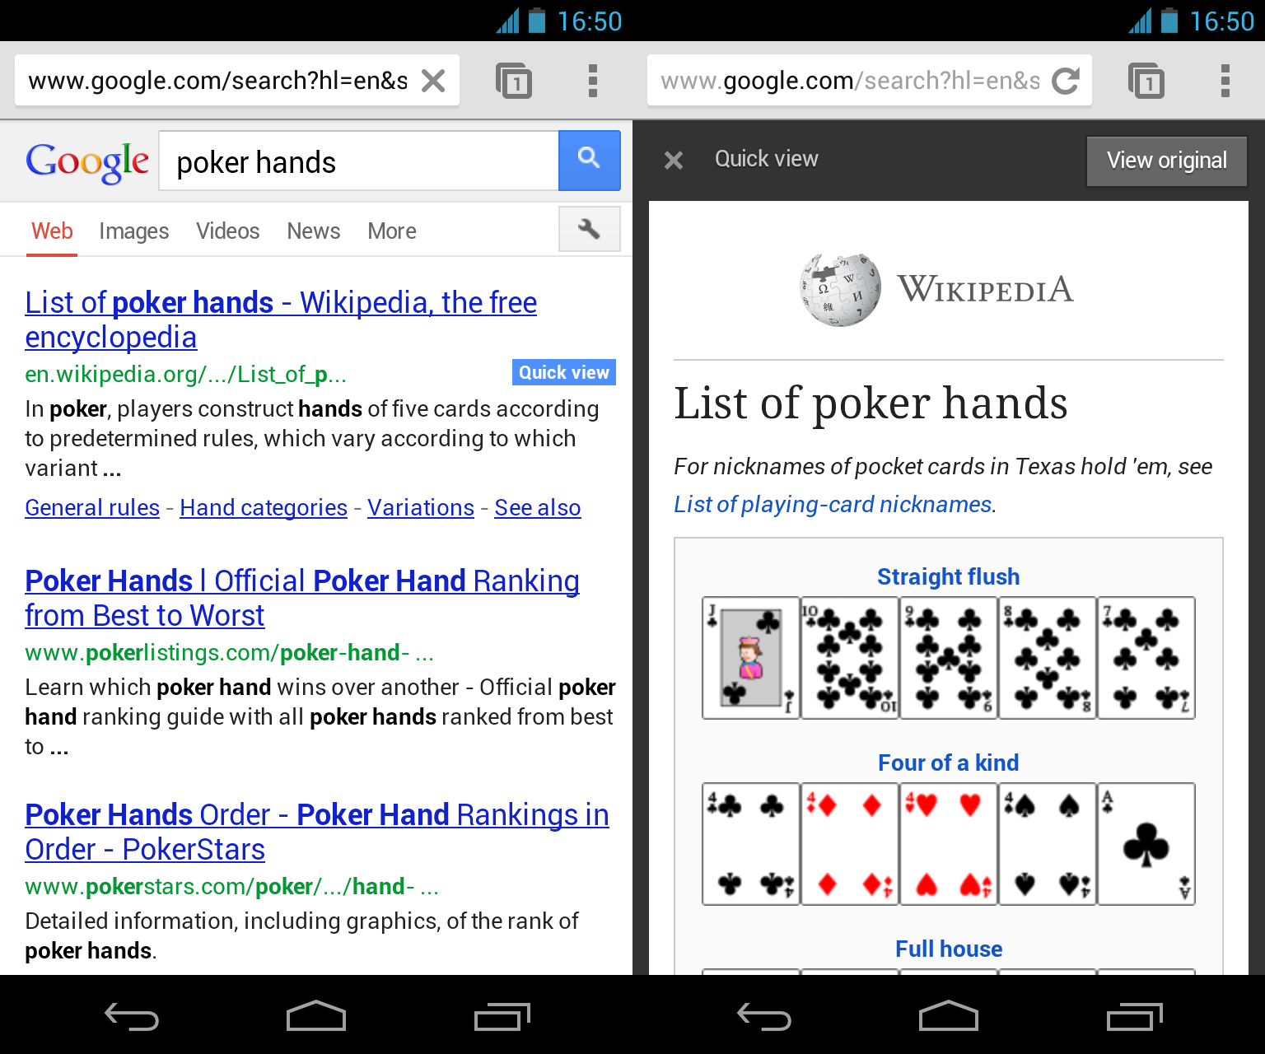The image size is (1265, 1054).
Task: Open the Straight flush link
Action: pyautogui.click(x=949, y=576)
